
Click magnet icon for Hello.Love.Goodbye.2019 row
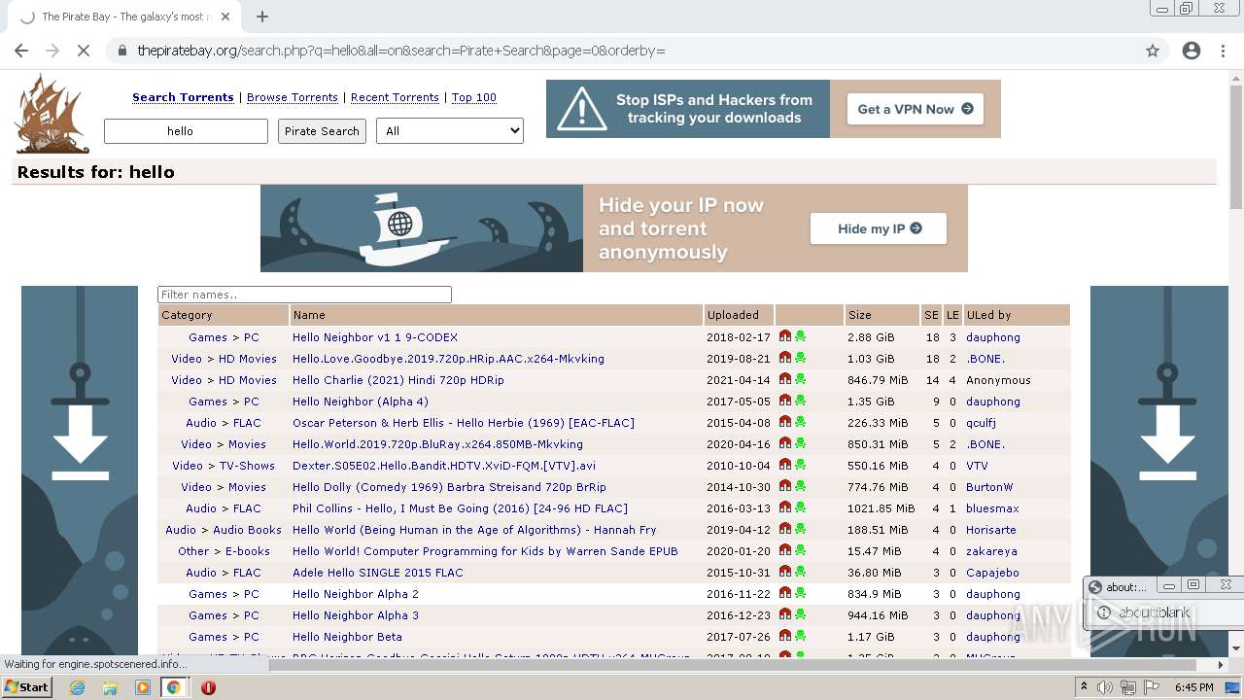[x=785, y=358]
